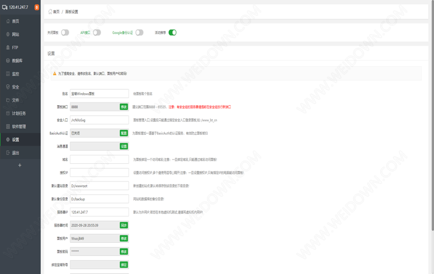
Task: Click 修改 button next to 面板端口 8888
Action: (124, 107)
